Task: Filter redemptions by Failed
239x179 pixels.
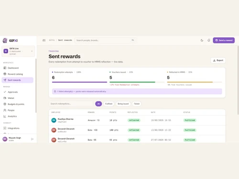Action: coord(137,104)
